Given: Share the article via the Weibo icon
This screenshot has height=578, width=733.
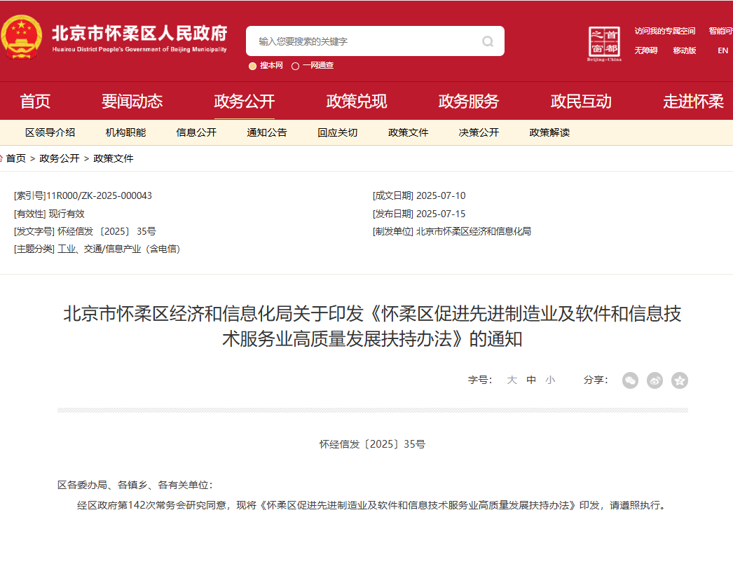Looking at the screenshot, I should coord(655,380).
